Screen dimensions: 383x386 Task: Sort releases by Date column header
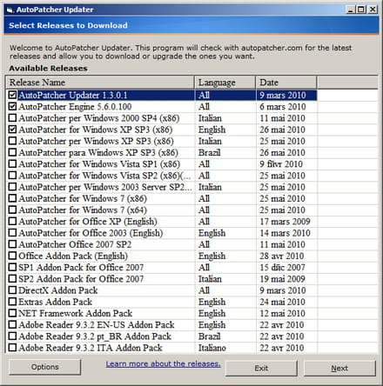tap(286, 83)
